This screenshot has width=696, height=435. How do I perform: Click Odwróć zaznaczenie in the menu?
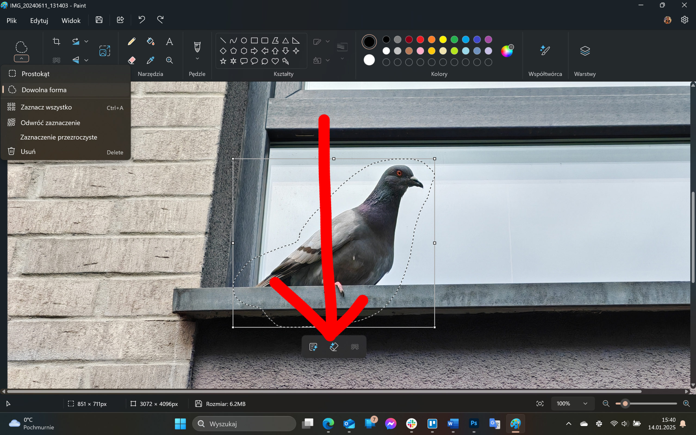(66, 123)
